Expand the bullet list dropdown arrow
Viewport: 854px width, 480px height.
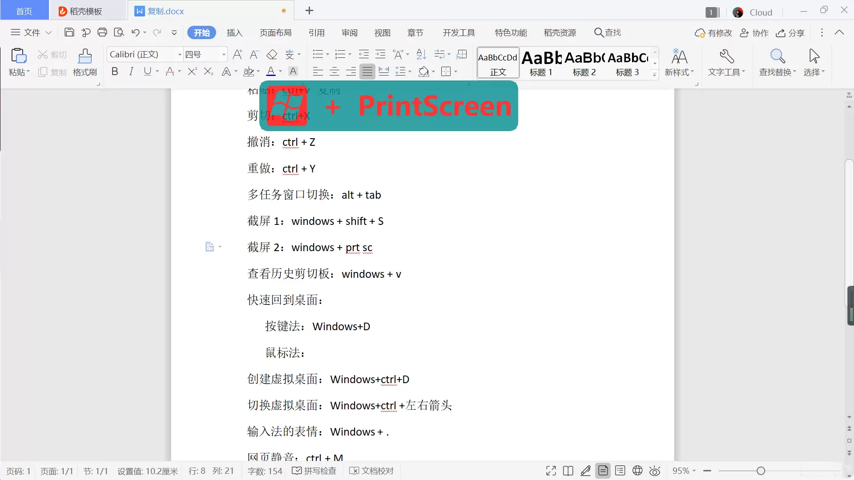click(x=328, y=55)
